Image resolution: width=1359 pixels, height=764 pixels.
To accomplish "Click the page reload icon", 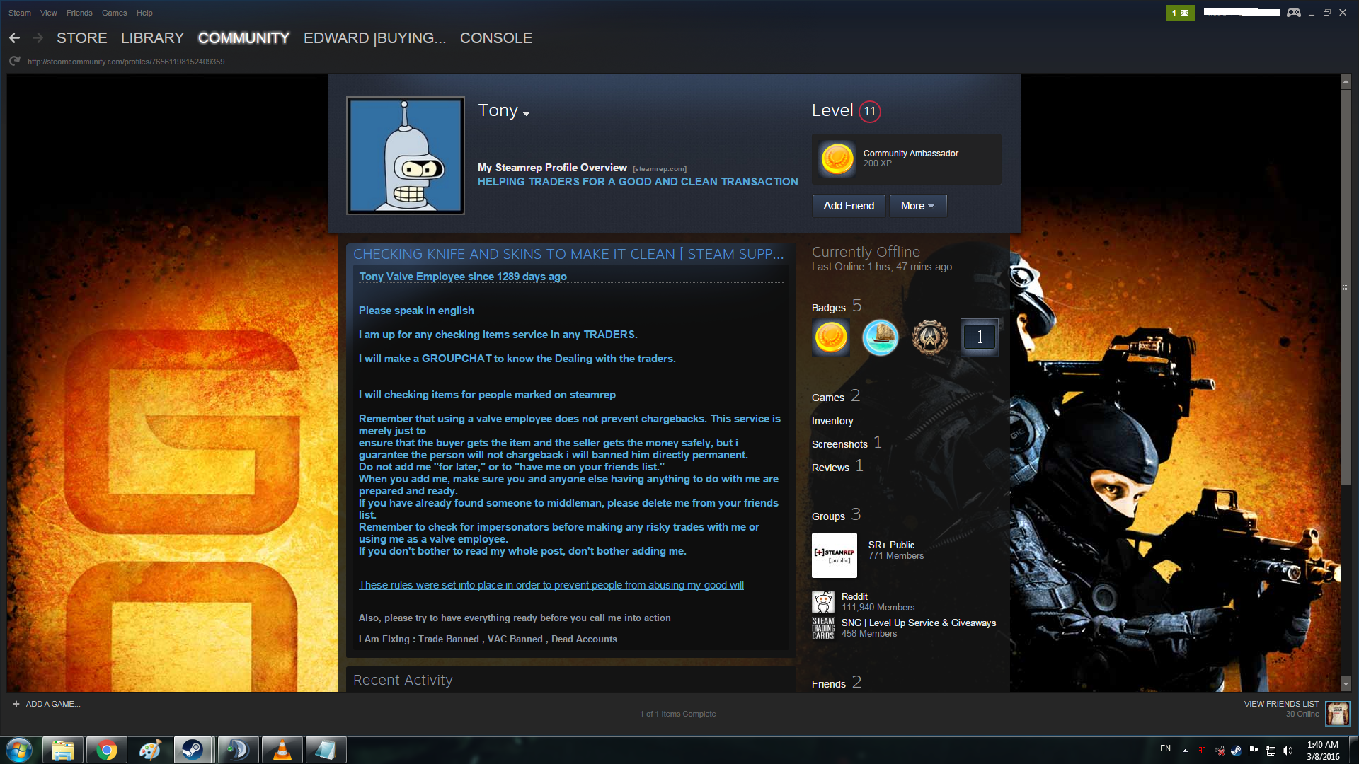I will (x=14, y=62).
